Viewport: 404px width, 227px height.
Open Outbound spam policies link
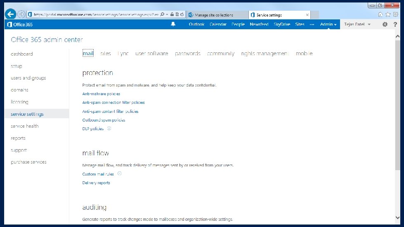coord(104,120)
